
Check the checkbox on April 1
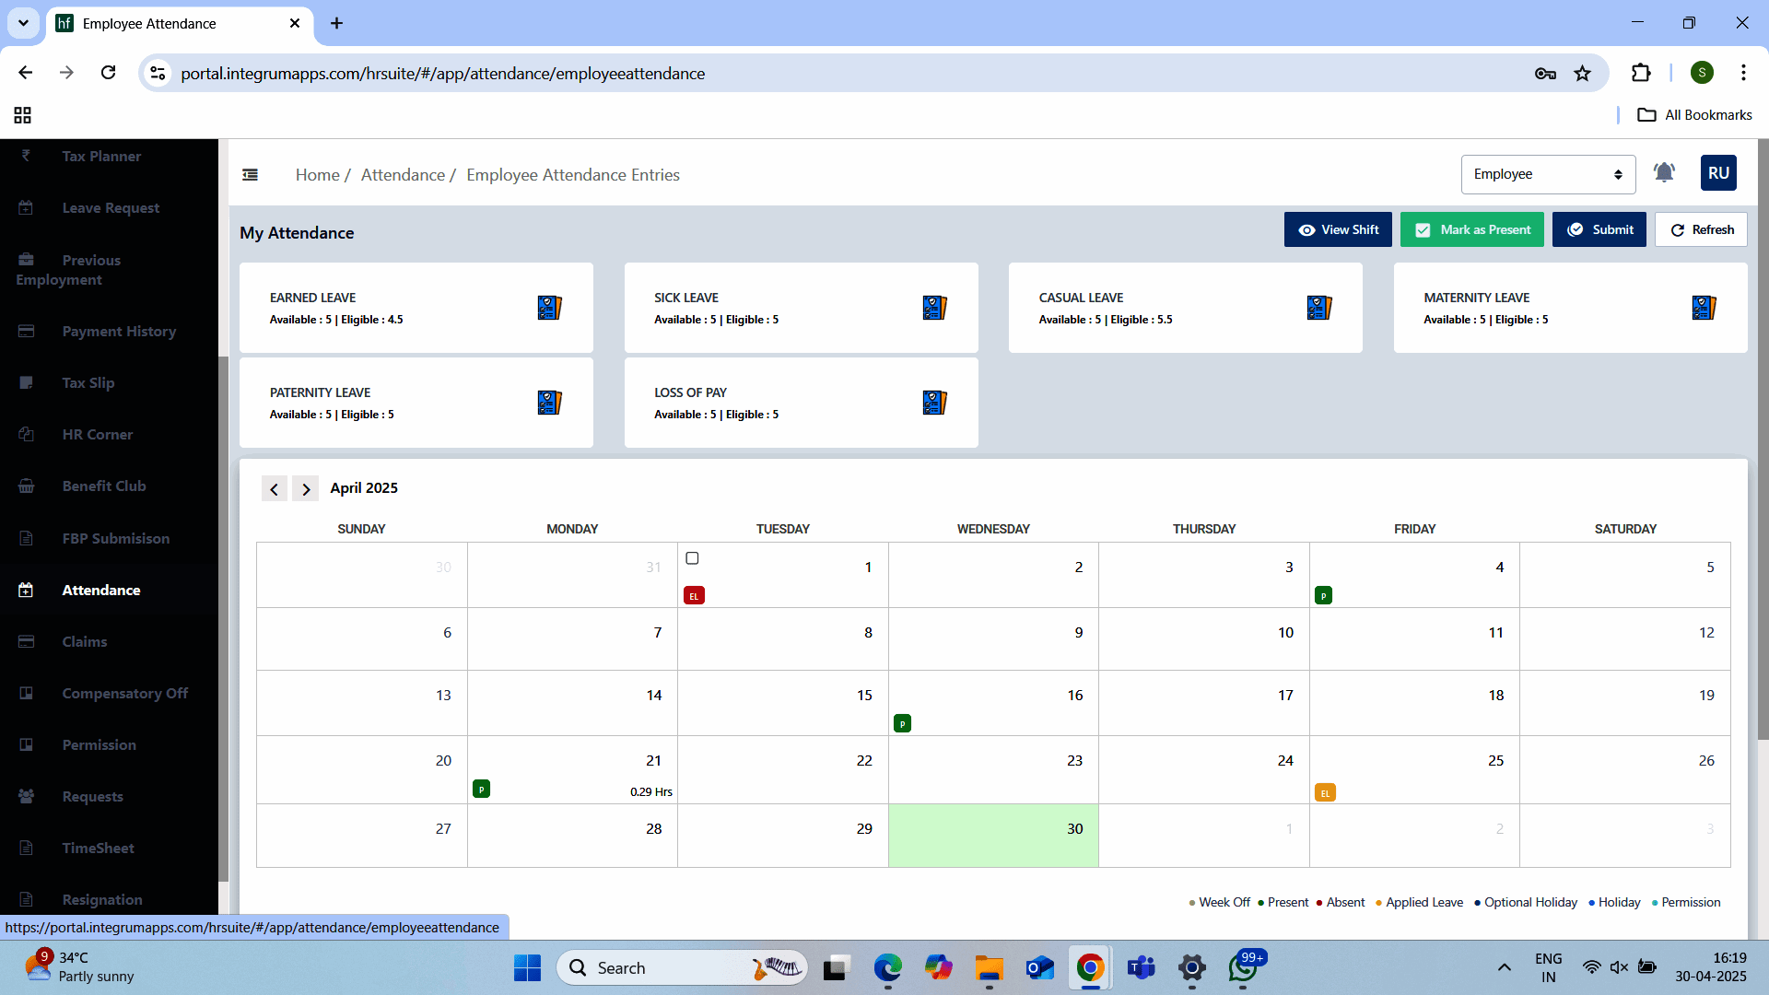tap(692, 558)
